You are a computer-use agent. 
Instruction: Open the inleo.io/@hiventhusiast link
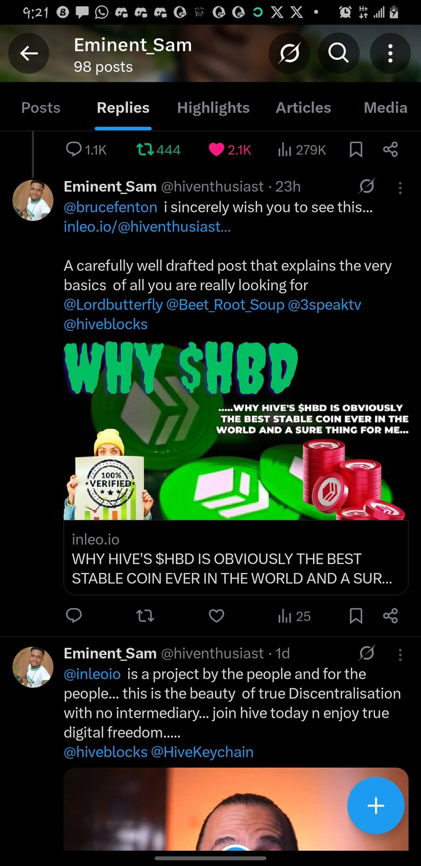[147, 227]
